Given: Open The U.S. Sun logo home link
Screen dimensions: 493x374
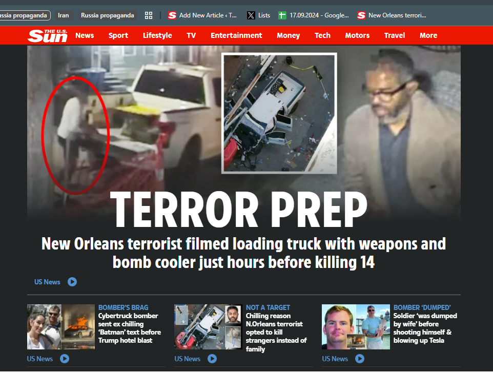Looking at the screenshot, I should coord(48,35).
